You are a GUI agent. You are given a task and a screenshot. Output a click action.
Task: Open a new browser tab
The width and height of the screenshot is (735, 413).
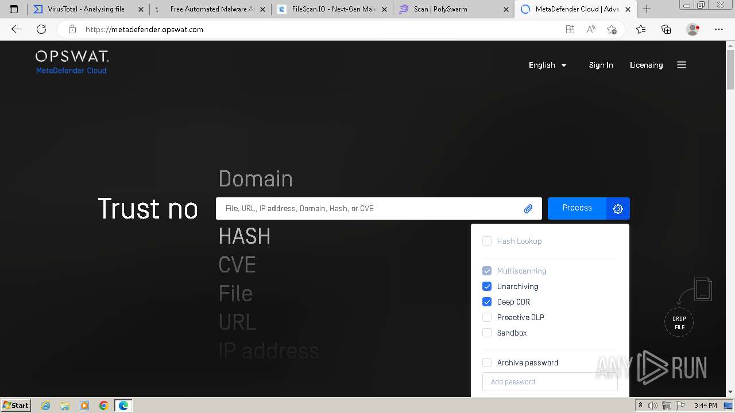pyautogui.click(x=647, y=9)
